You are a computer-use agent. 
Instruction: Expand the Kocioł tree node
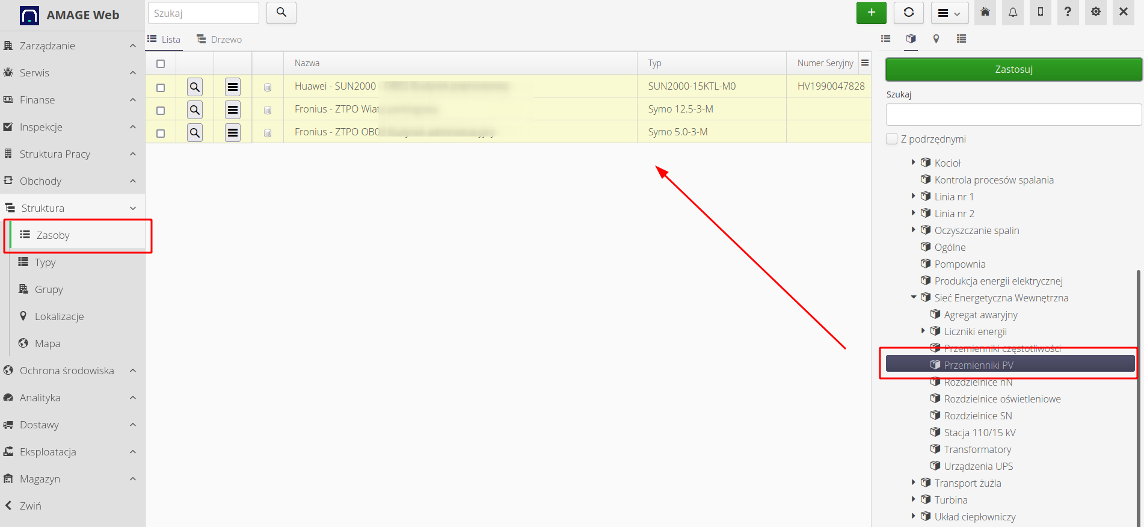[913, 162]
